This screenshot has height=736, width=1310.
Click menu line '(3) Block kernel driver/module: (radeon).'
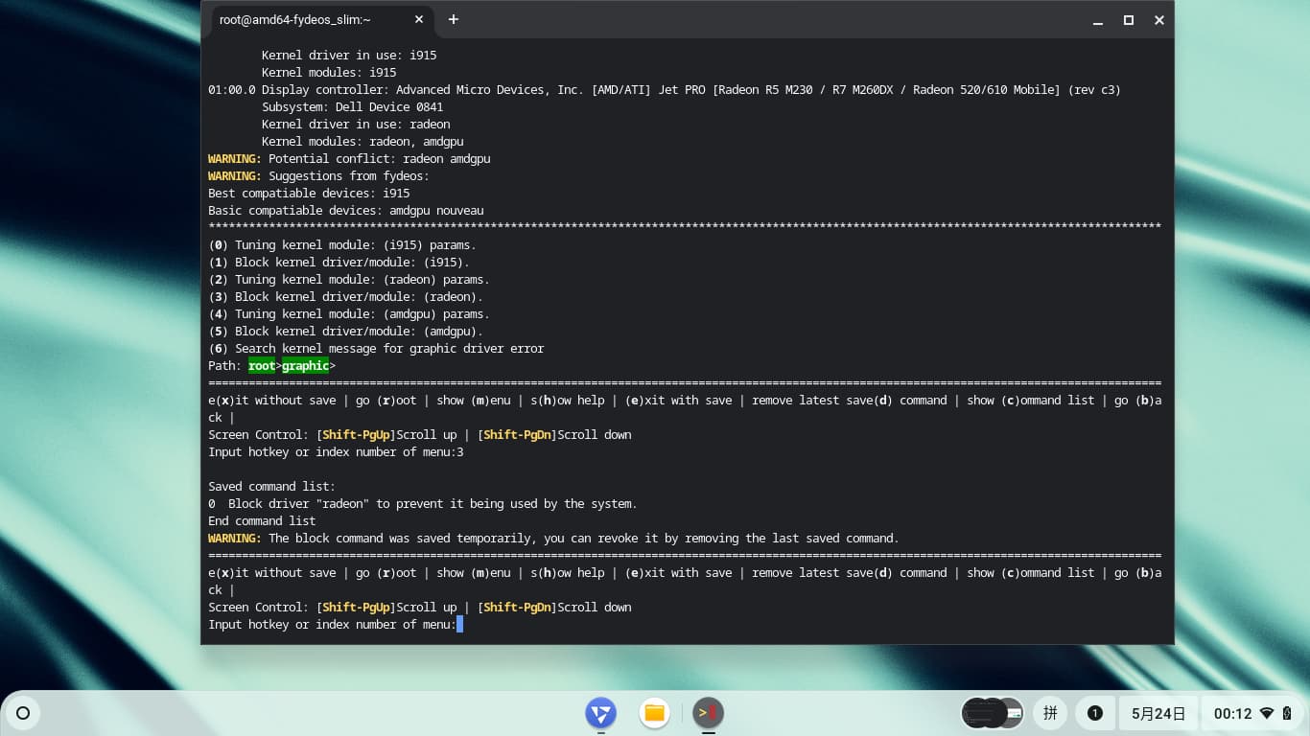[x=345, y=297]
